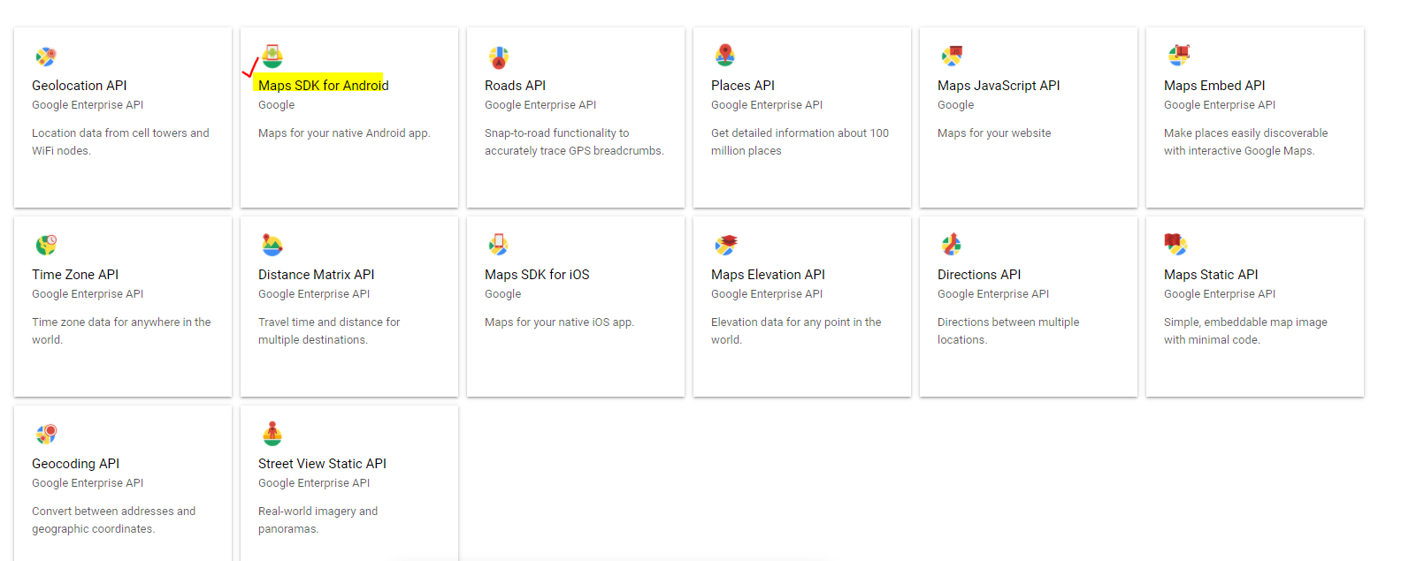Viewport: 1401px width, 561px height.
Task: Open Maps SDK for Android title
Action: 324,86
